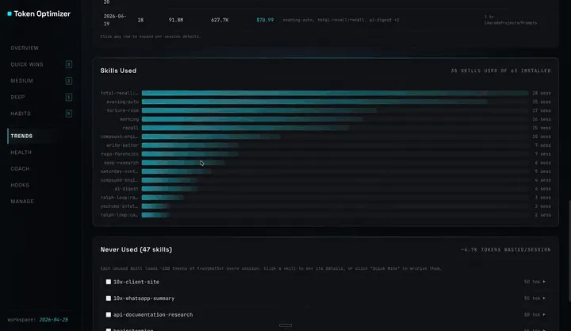
Task: Click the 91.8M value in the 2026-04-19 row
Action: pos(176,20)
